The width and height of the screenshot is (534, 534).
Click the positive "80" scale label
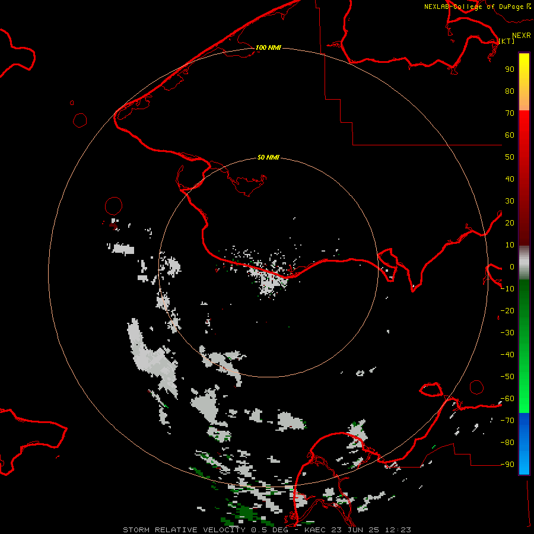[510, 91]
